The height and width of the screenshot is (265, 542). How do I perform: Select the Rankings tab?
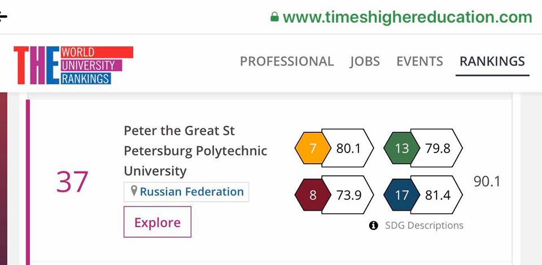point(492,61)
